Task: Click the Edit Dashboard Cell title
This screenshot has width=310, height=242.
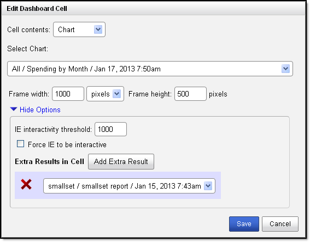Action: [37, 9]
